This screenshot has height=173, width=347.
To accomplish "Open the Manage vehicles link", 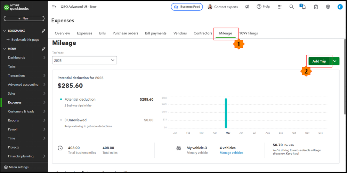I will pyautogui.click(x=231, y=152).
